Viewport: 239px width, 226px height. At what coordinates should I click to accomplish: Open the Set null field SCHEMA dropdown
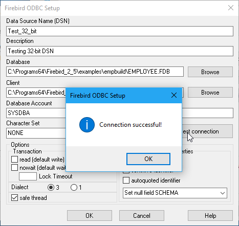175,193
